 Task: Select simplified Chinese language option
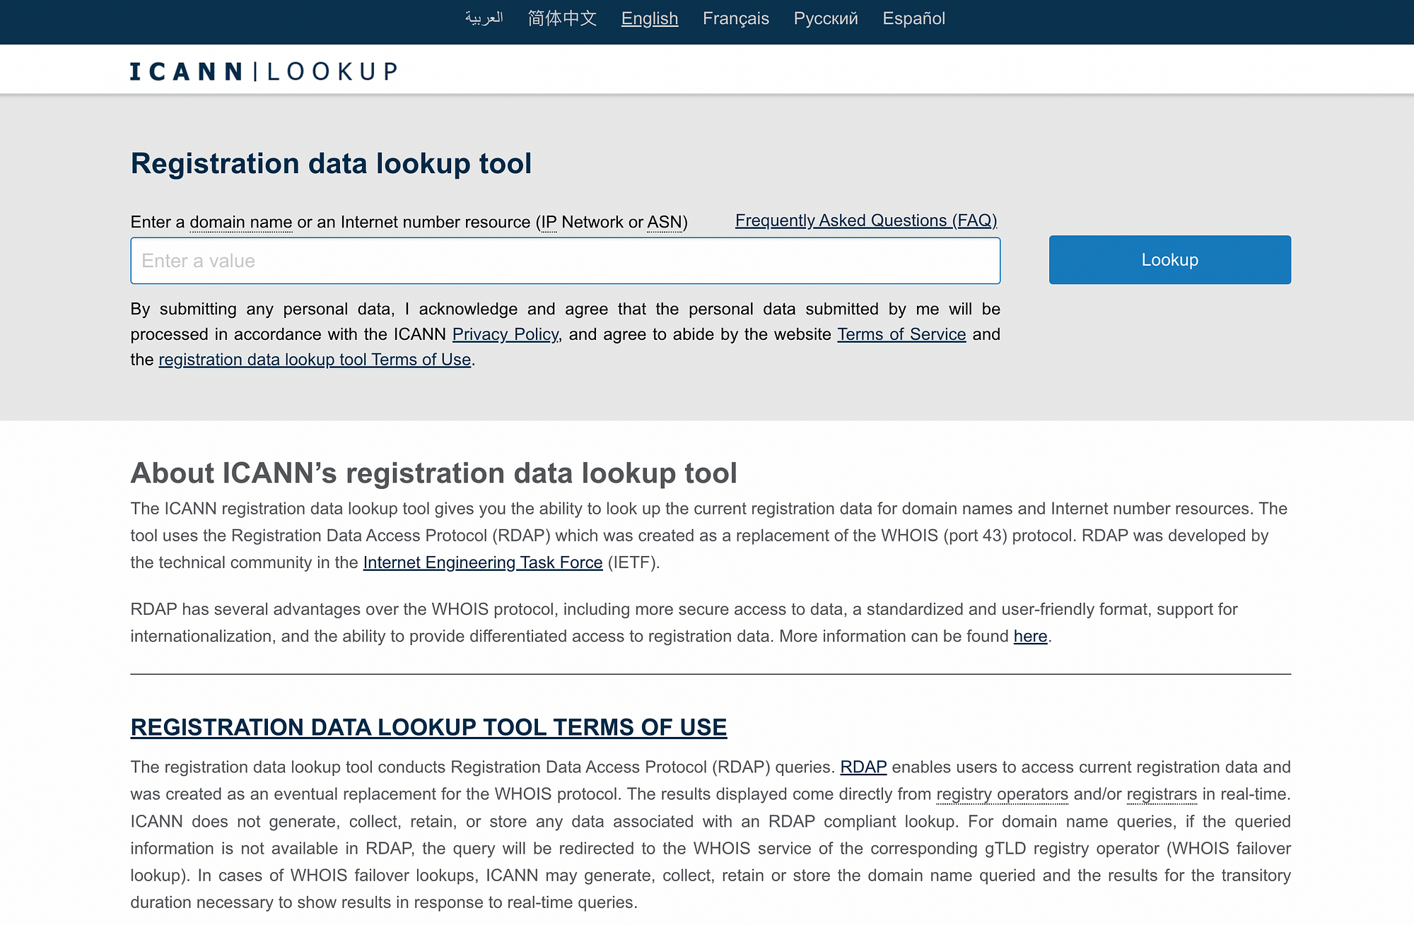(x=562, y=18)
